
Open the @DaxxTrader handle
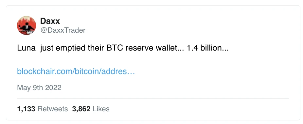(x=63, y=30)
